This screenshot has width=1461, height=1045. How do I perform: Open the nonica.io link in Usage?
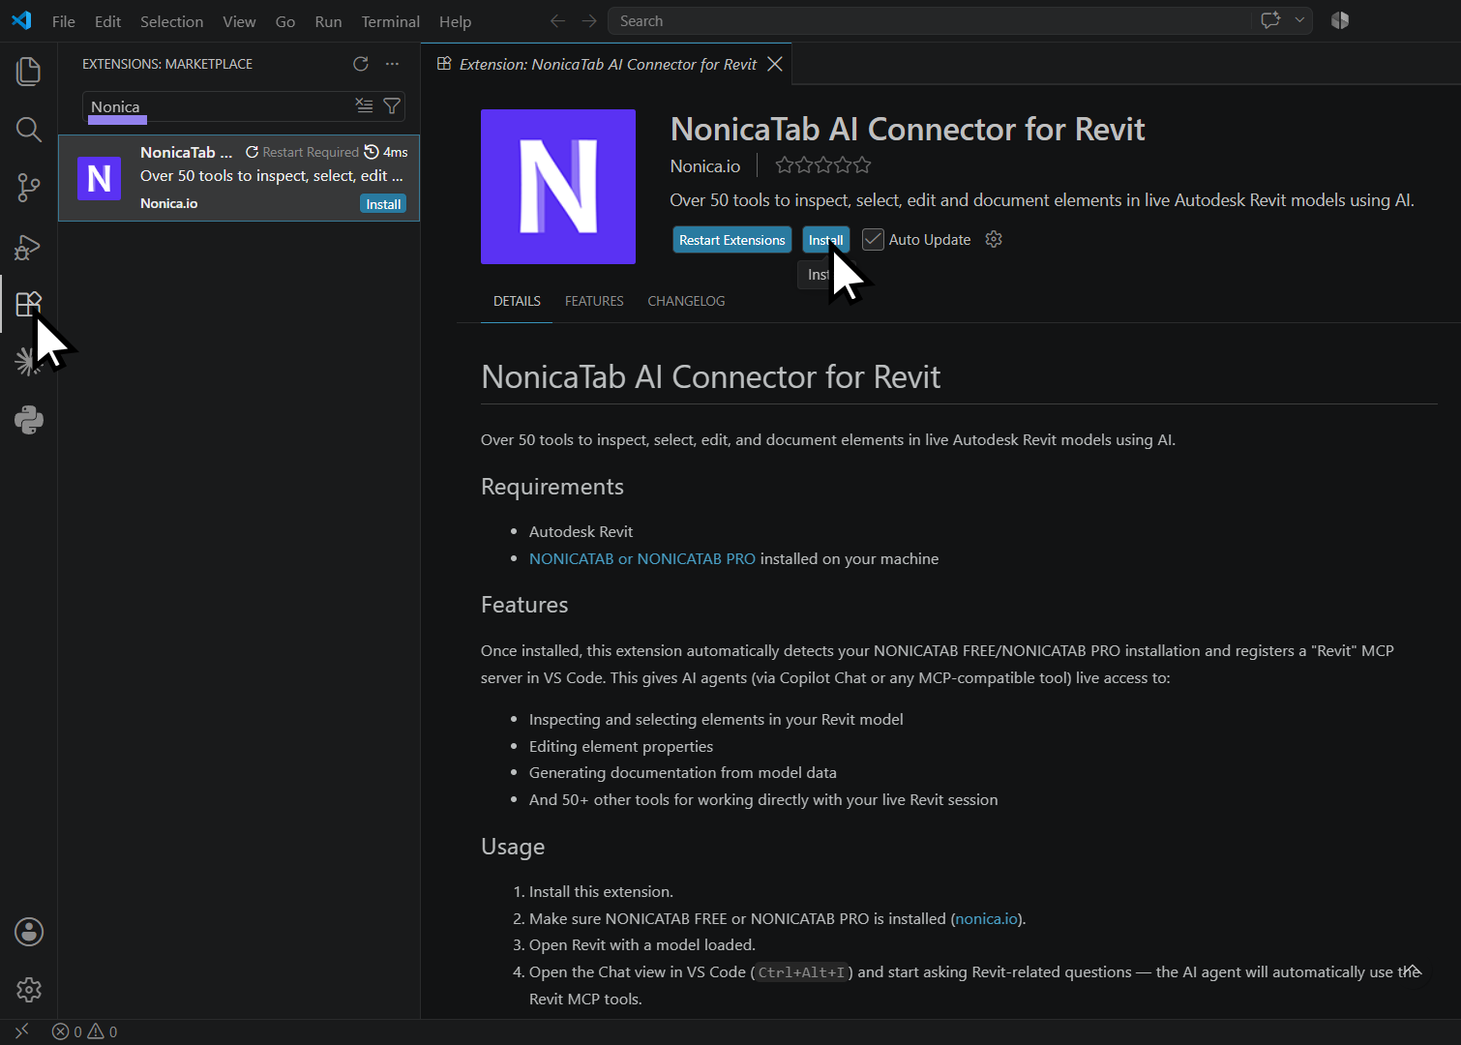tap(986, 918)
